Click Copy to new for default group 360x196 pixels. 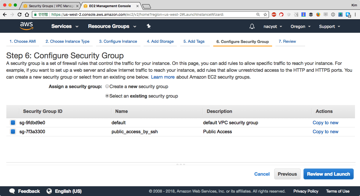pyautogui.click(x=325, y=123)
